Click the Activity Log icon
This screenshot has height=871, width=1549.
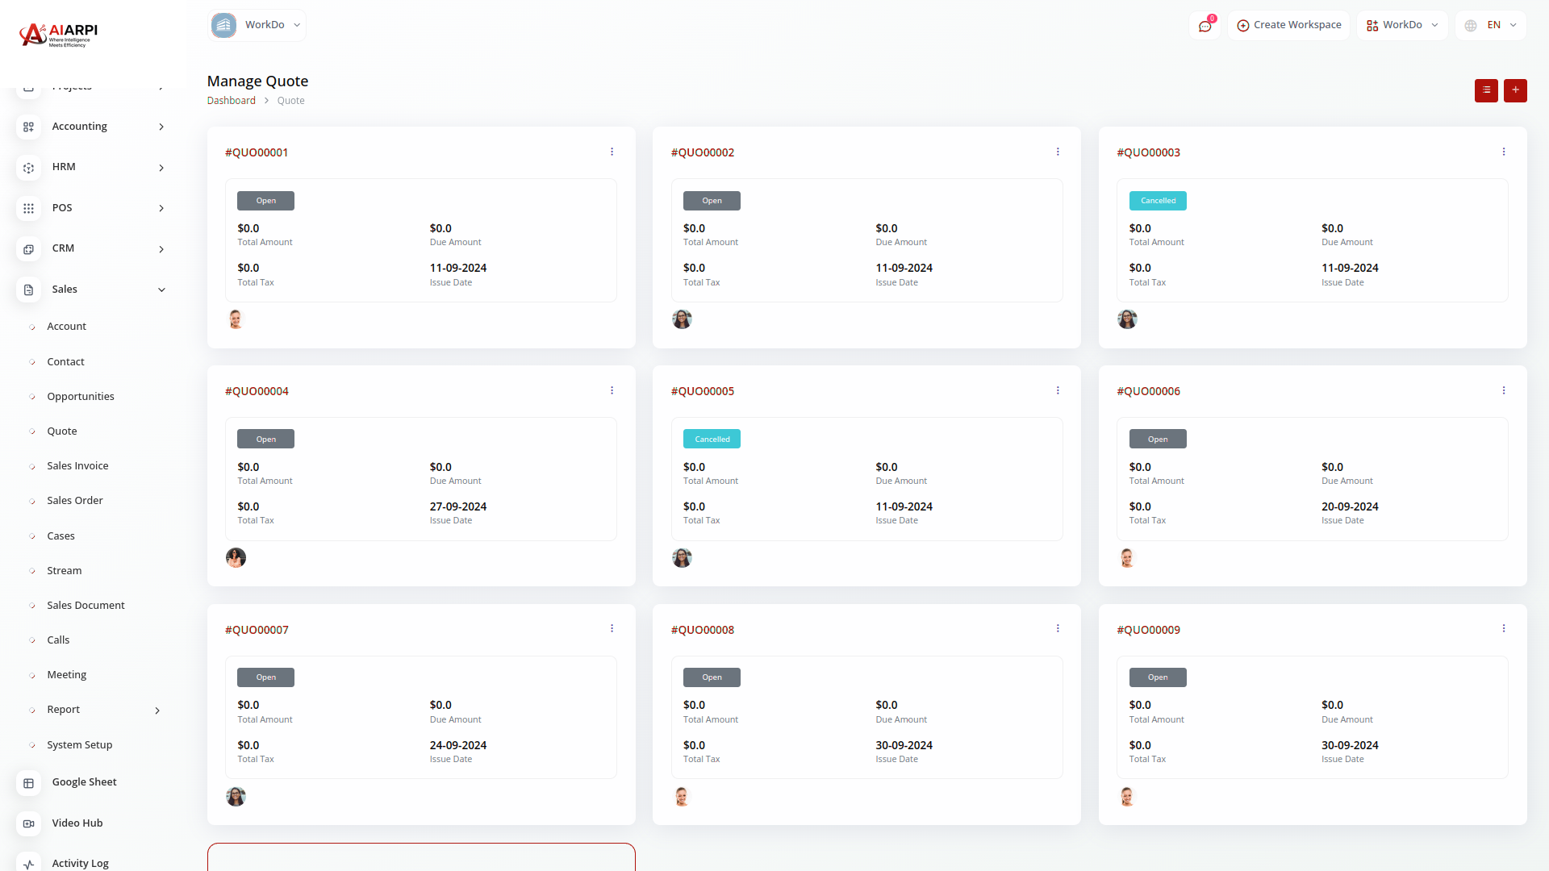coord(28,863)
